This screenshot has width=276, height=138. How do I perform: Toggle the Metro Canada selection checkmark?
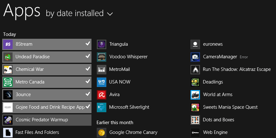coord(88,81)
